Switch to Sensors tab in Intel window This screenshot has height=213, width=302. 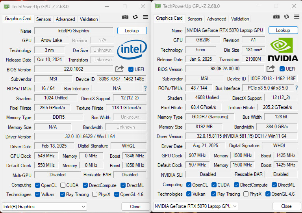(x=43, y=19)
